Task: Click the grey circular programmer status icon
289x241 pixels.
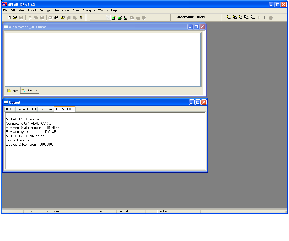Action: pyautogui.click(x=271, y=18)
